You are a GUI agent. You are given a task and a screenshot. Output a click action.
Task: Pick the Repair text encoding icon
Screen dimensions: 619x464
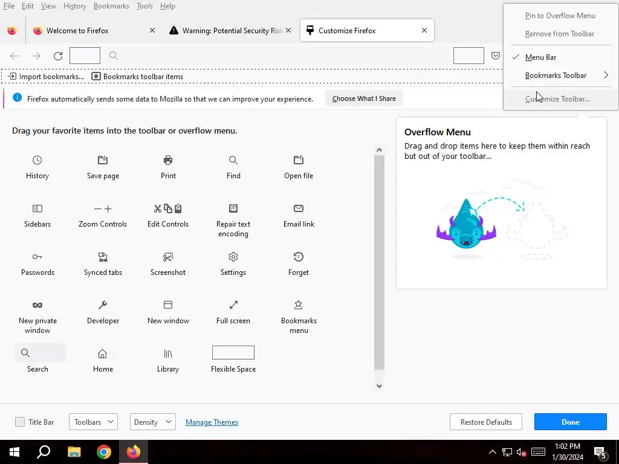[233, 208]
